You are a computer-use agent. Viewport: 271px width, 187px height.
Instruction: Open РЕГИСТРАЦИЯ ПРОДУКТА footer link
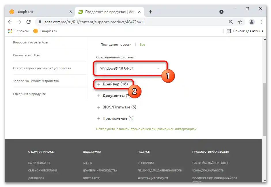[x=153, y=178]
